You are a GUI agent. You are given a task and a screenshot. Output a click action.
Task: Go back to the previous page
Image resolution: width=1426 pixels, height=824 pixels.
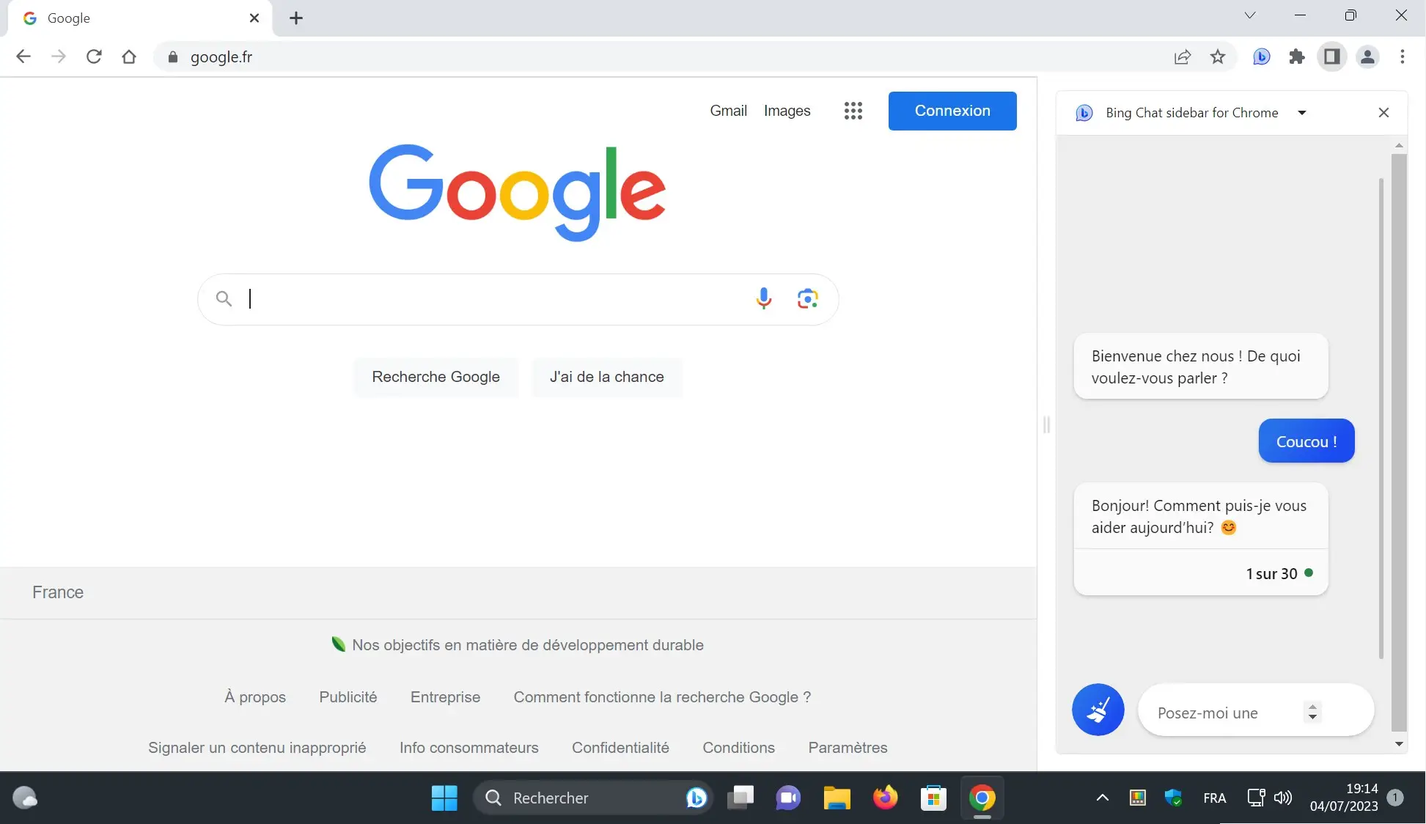coord(23,56)
